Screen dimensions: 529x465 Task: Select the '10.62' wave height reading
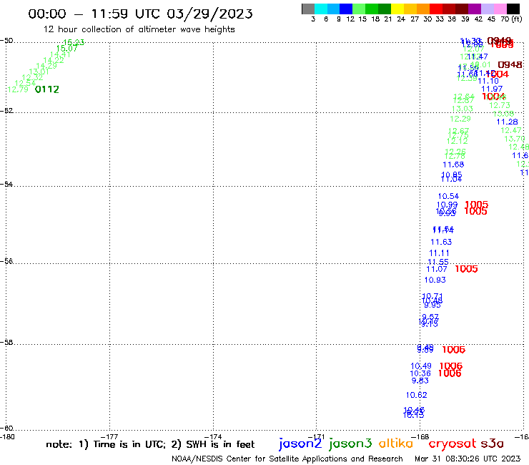point(416,395)
